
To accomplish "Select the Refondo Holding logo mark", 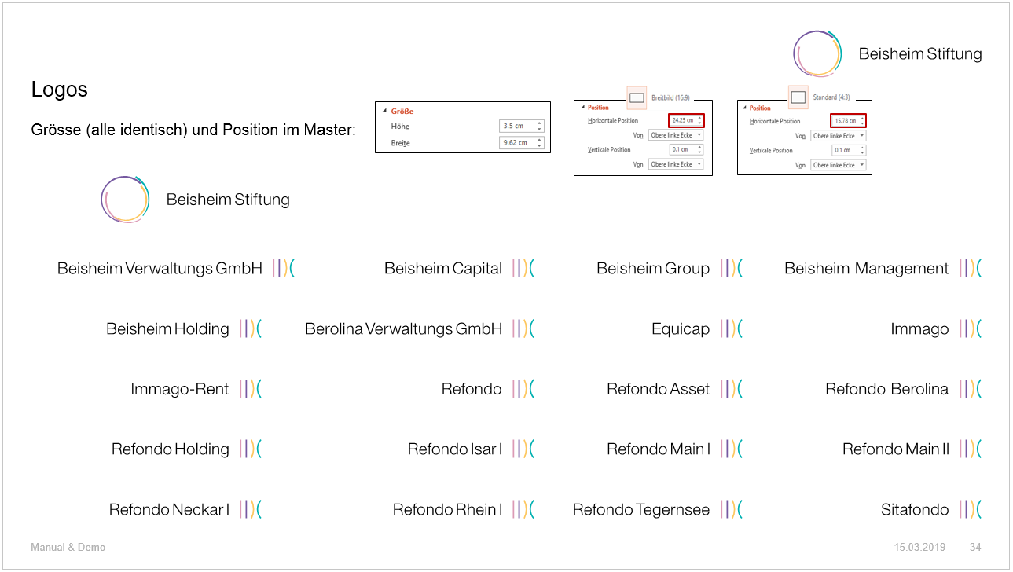I will click(251, 449).
